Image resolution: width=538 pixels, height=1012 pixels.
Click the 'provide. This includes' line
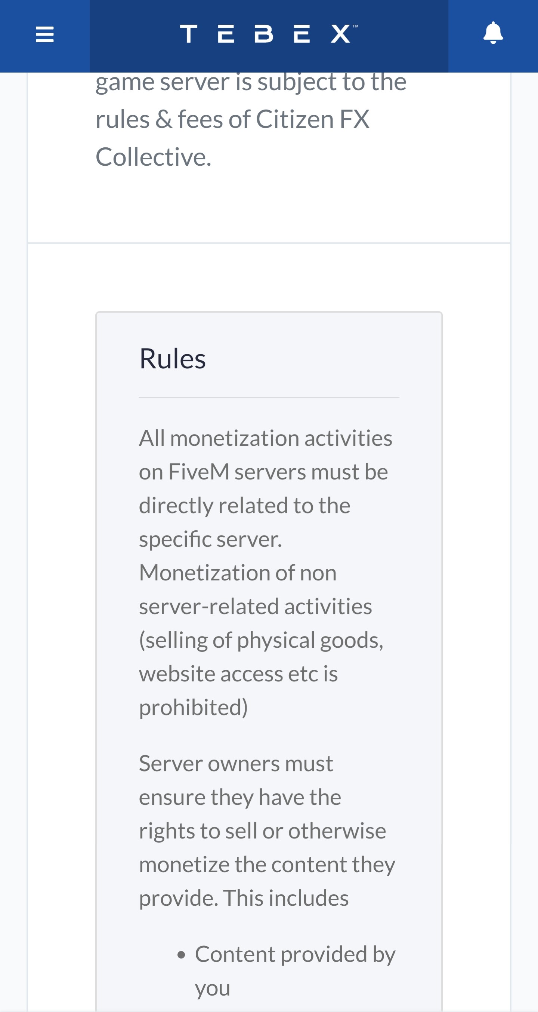244,898
